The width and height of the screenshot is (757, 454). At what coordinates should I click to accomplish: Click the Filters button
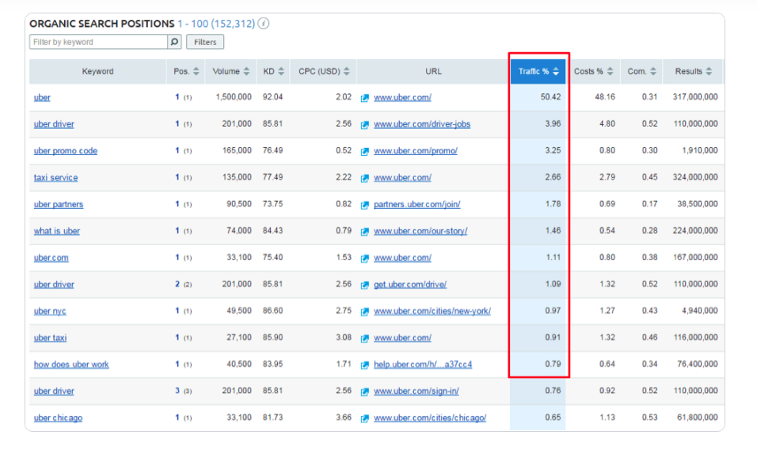click(x=205, y=42)
